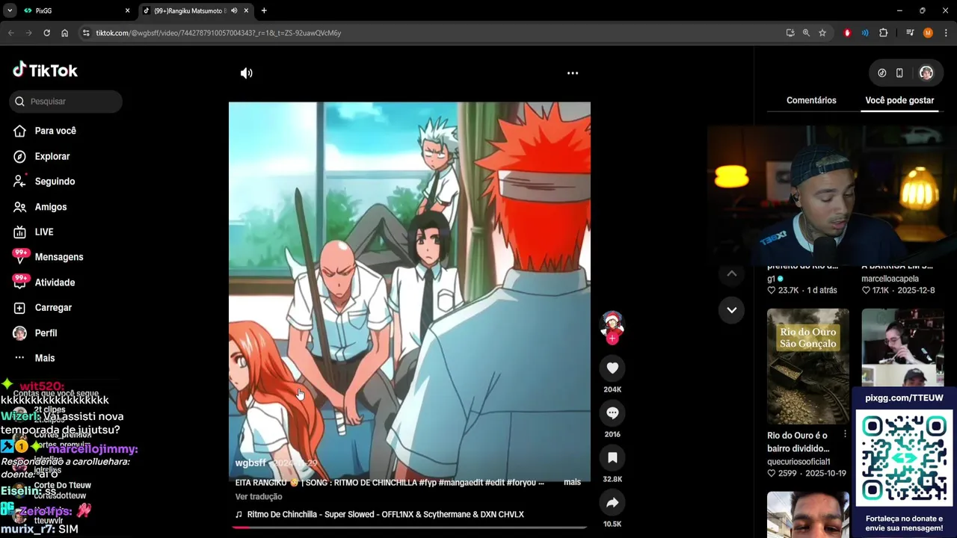The image size is (957, 538).
Task: Seek on the video progress bar
Action: click(x=409, y=527)
